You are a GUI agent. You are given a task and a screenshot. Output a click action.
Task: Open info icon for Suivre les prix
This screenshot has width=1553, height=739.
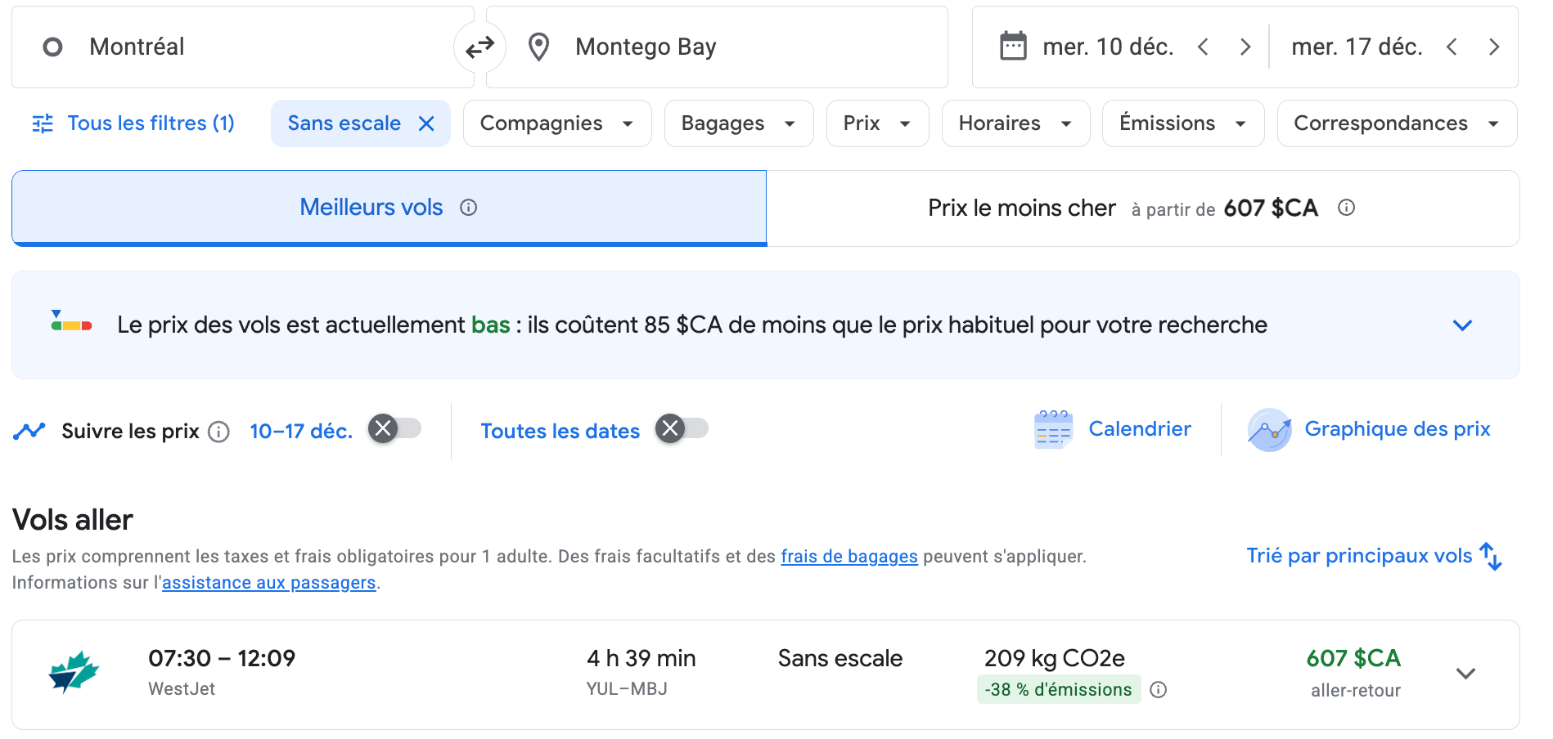[x=218, y=432]
